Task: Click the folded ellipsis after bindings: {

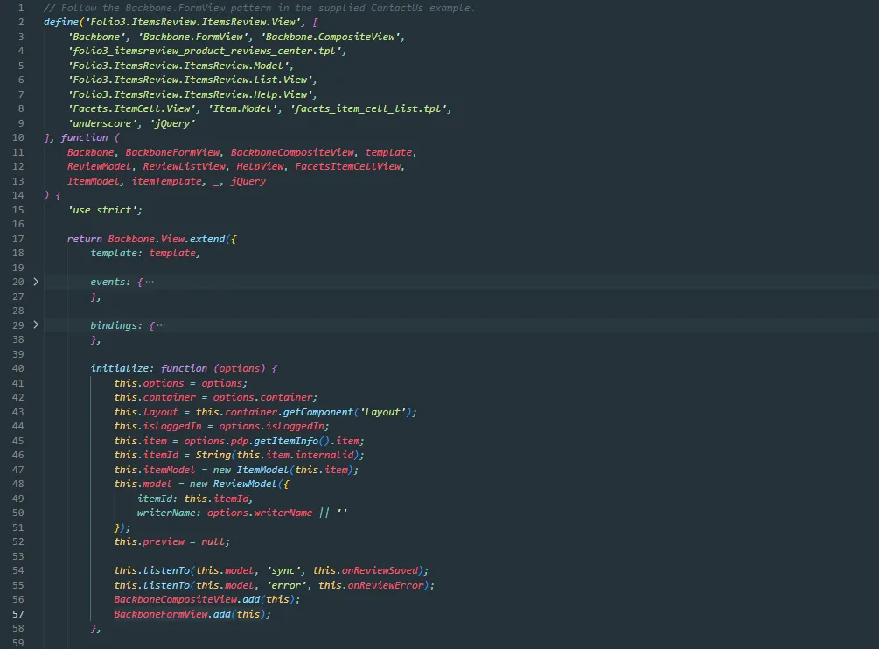Action: point(162,325)
